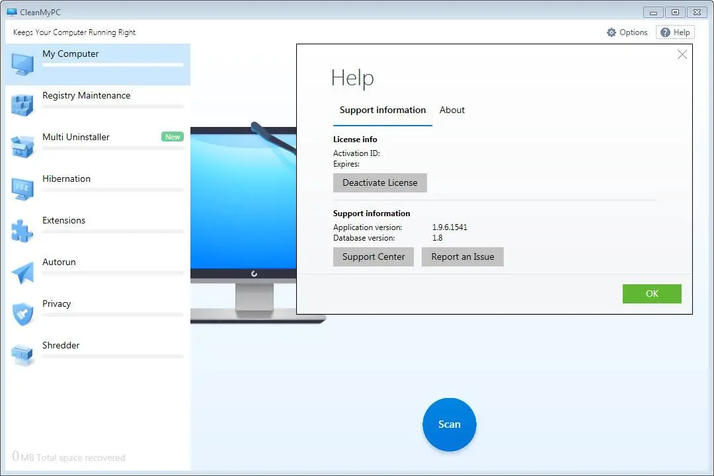Viewport: 714px width, 476px height.
Task: Click the Hibernation sleeping monitor icon
Action: tap(22, 188)
